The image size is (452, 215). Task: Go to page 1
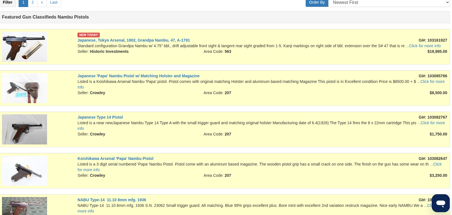coord(23,3)
